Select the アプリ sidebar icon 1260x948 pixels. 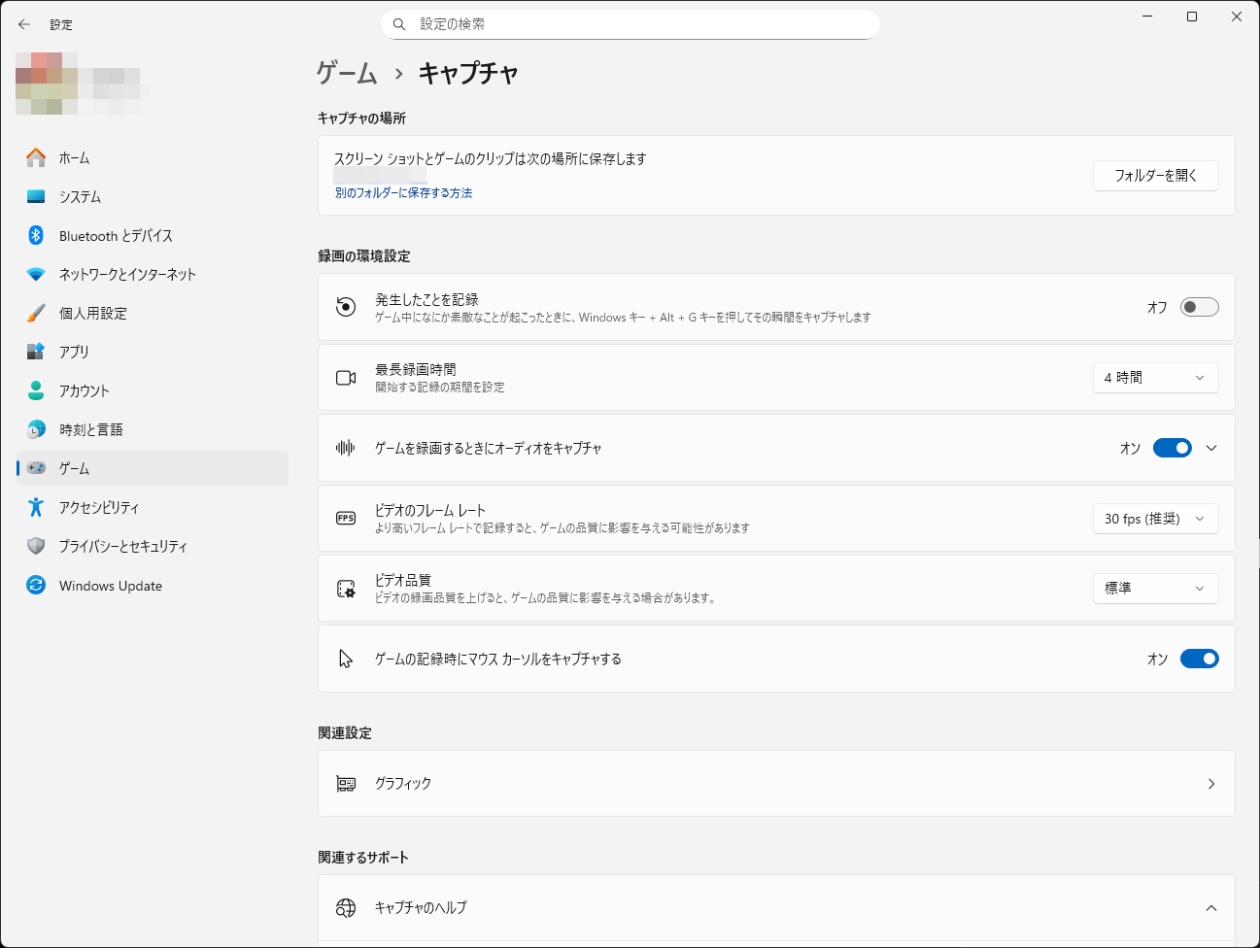[x=35, y=352]
